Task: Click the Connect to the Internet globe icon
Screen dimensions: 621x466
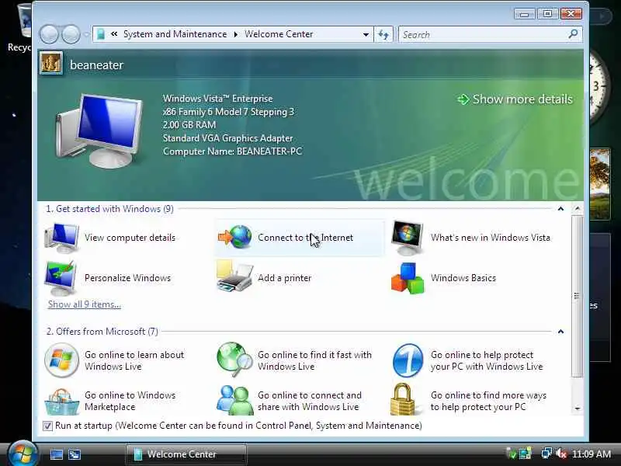Action: 235,237
